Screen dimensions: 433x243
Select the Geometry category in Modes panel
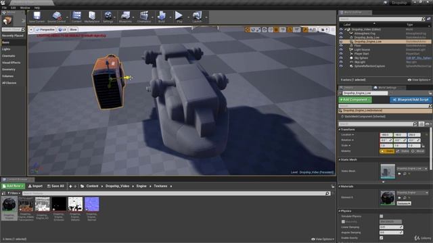pos(9,70)
